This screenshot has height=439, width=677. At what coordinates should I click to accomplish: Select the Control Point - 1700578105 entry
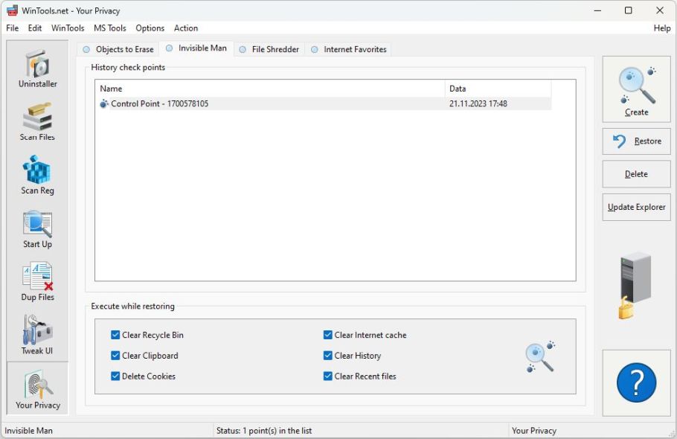[159, 104]
